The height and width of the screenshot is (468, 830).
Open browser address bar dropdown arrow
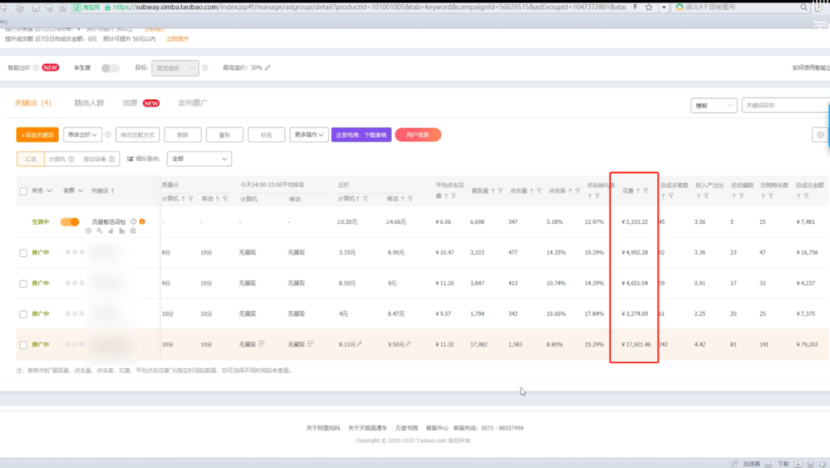pos(664,8)
